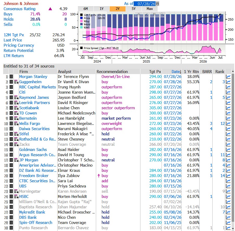
Task: Click the Buys label link
Action: tap(8, 14)
